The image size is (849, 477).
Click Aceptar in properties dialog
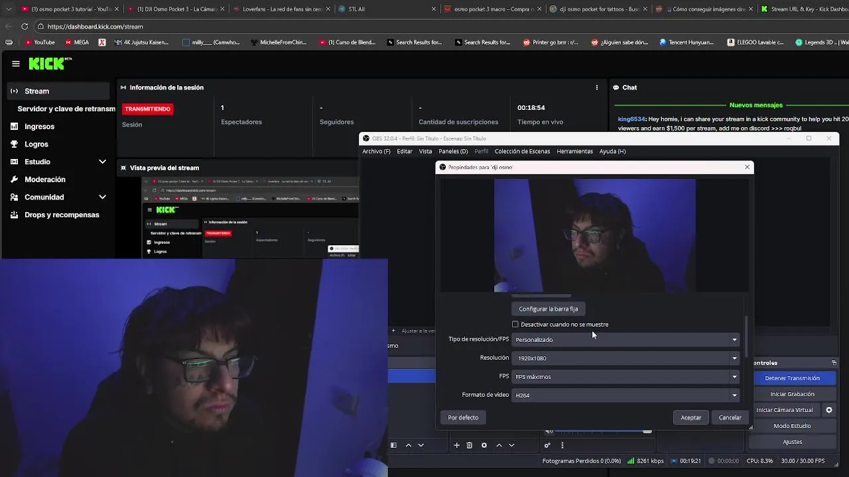(691, 417)
